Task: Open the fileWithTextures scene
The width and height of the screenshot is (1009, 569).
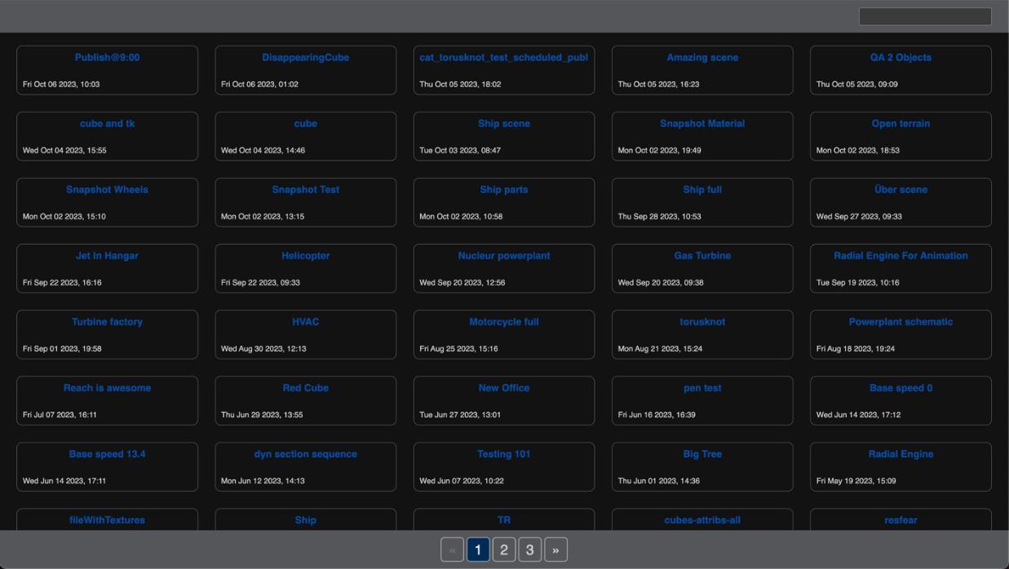Action: [107, 520]
